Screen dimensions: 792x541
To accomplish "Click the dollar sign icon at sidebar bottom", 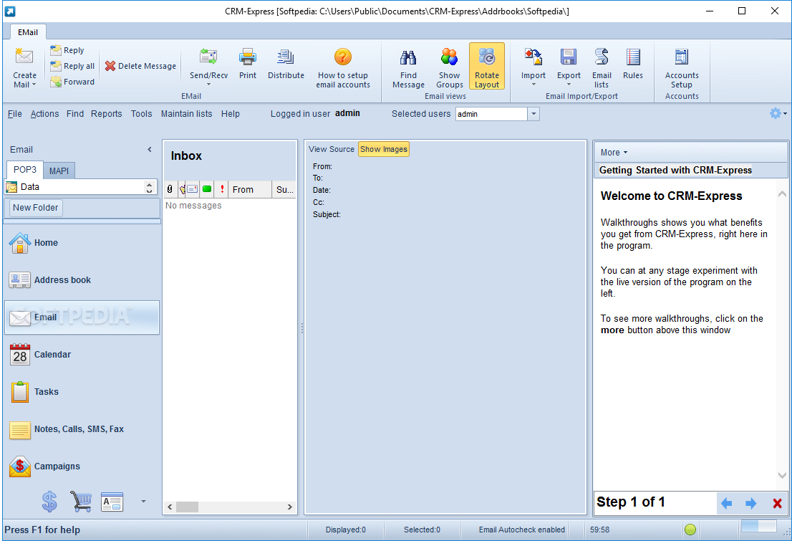I will [x=49, y=502].
